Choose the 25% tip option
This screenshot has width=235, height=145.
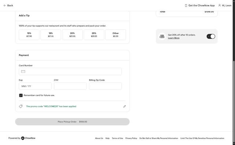click(x=94, y=35)
